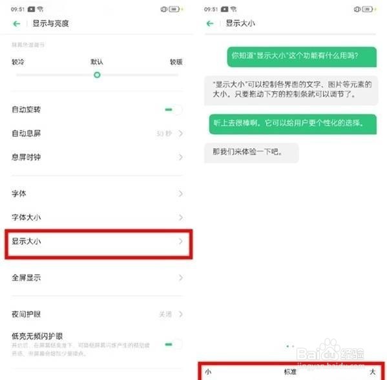Screen dimensions: 387x380
Task: Toggle the 低亮无频闪护眼 switch
Action: tap(174, 344)
